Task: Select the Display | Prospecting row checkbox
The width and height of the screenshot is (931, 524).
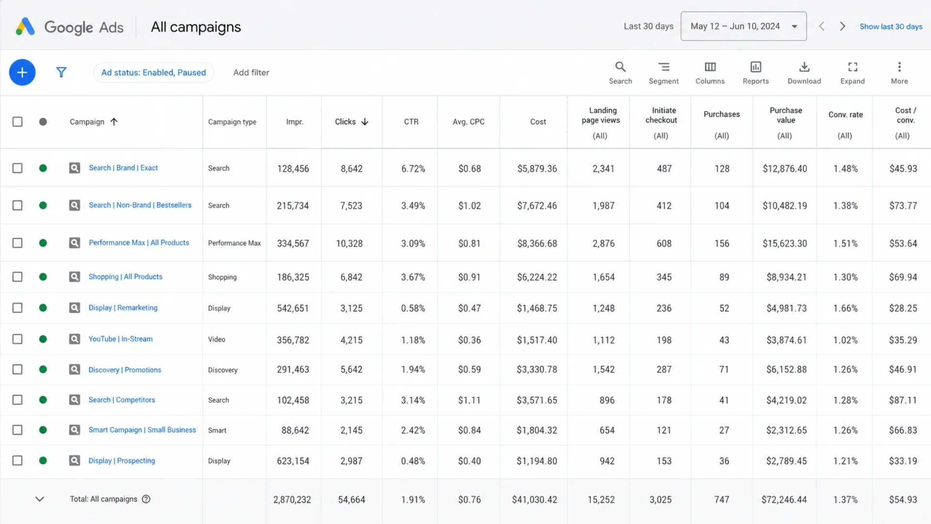Action: pyautogui.click(x=17, y=460)
